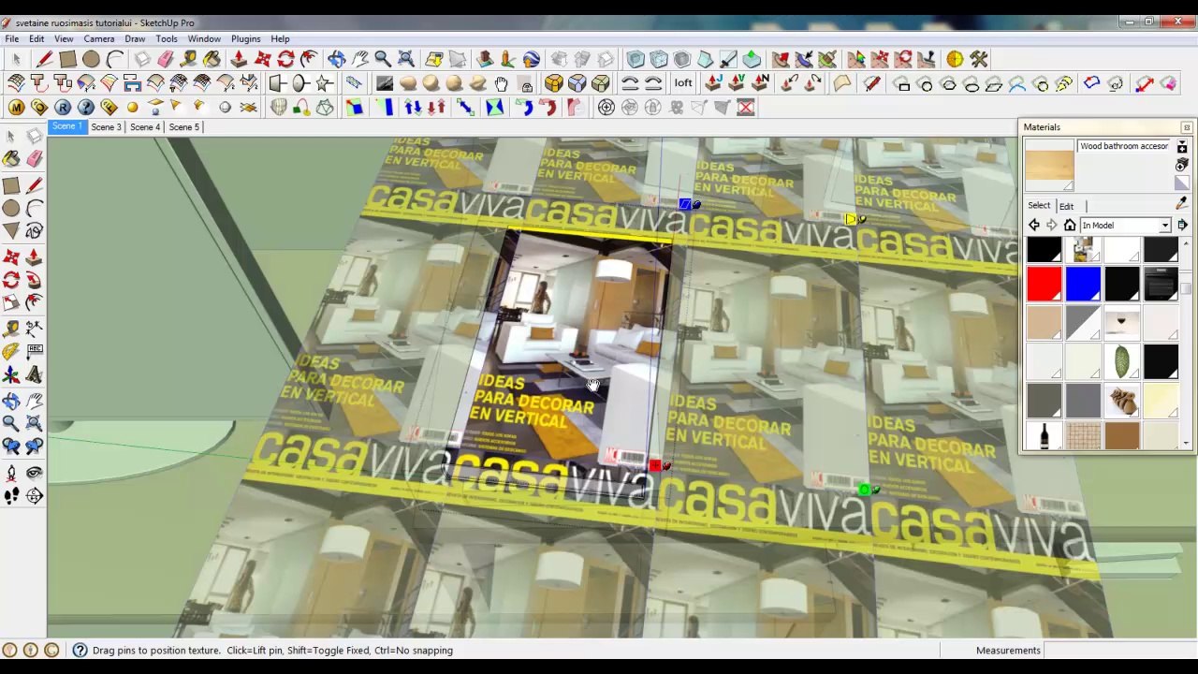Pick the red material swatch

click(1044, 284)
